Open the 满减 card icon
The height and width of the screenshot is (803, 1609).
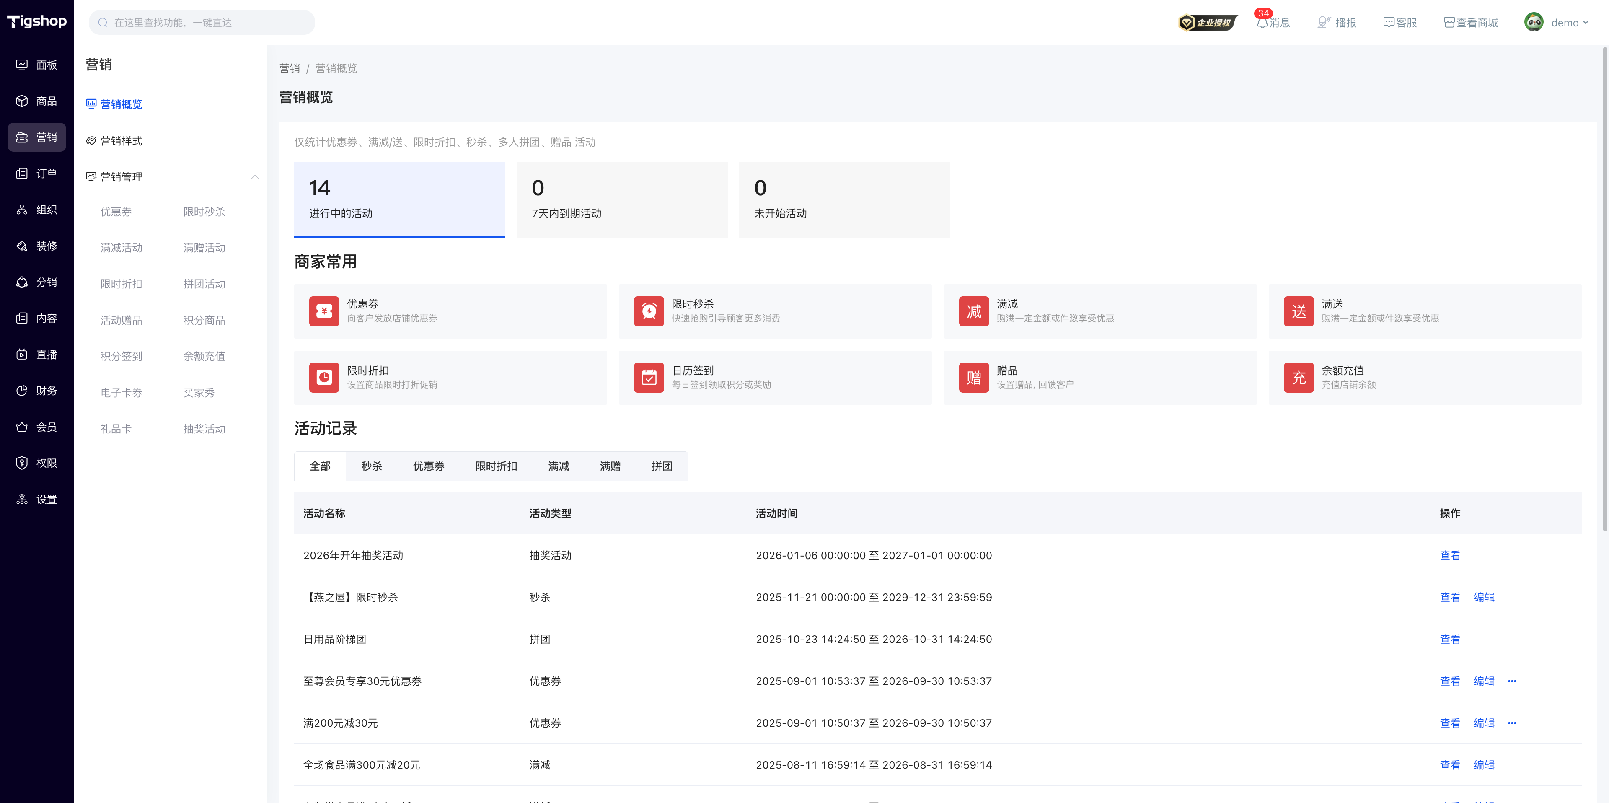(x=974, y=311)
